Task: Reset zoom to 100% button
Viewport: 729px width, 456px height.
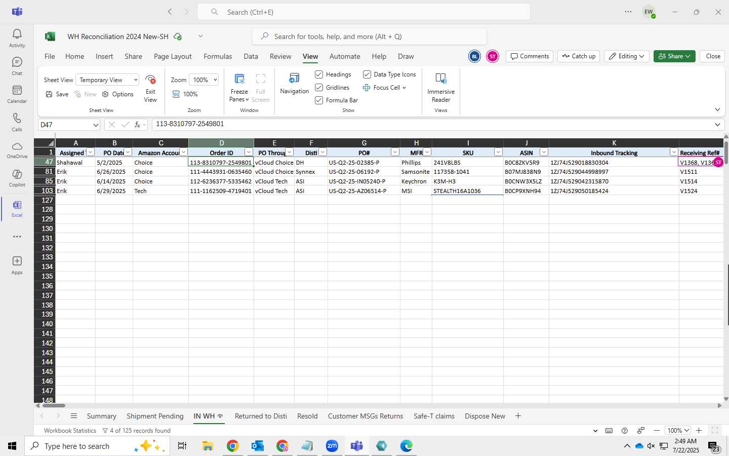Action: [185, 94]
